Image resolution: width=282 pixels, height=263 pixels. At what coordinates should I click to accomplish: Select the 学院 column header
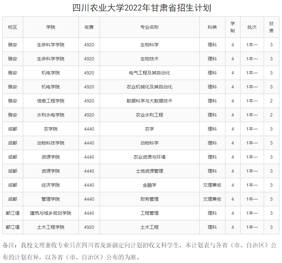tap(51, 27)
